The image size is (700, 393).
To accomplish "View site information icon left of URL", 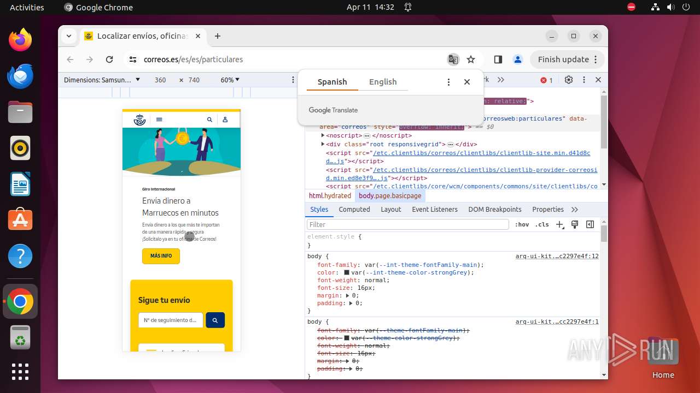I will click(x=132, y=59).
